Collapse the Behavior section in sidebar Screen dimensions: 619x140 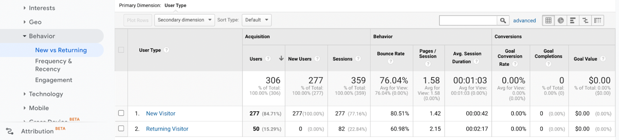pyautogui.click(x=39, y=36)
